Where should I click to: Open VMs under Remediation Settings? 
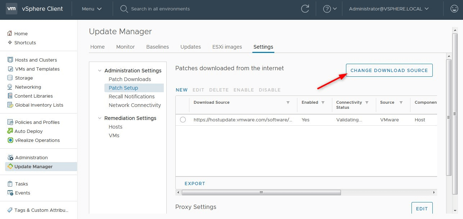coord(114,135)
